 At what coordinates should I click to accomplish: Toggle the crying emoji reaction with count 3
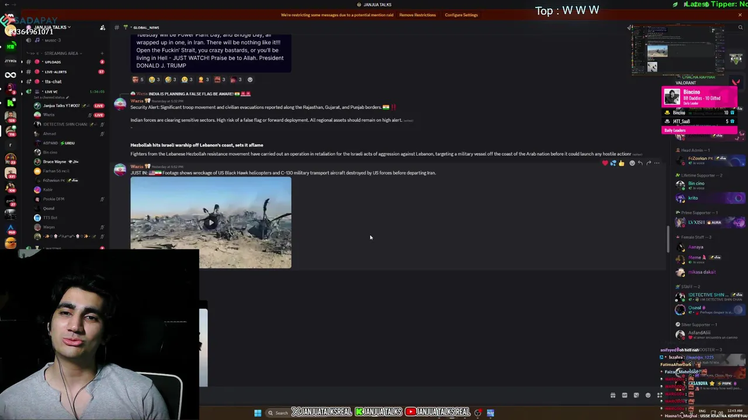(x=187, y=79)
